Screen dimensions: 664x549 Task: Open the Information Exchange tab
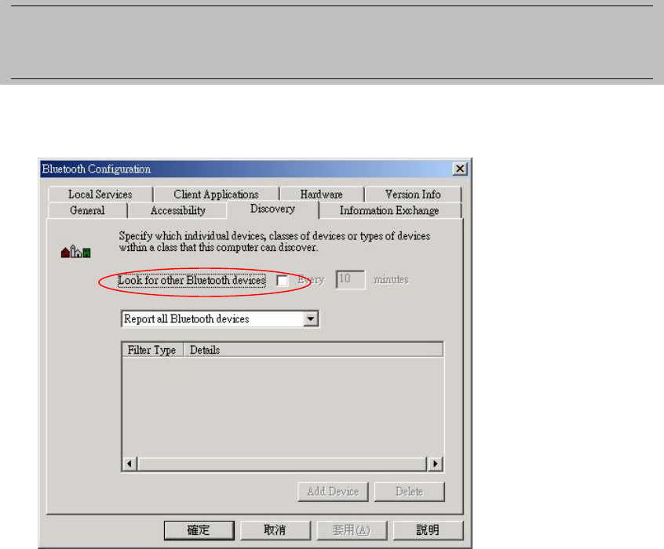[x=389, y=210]
